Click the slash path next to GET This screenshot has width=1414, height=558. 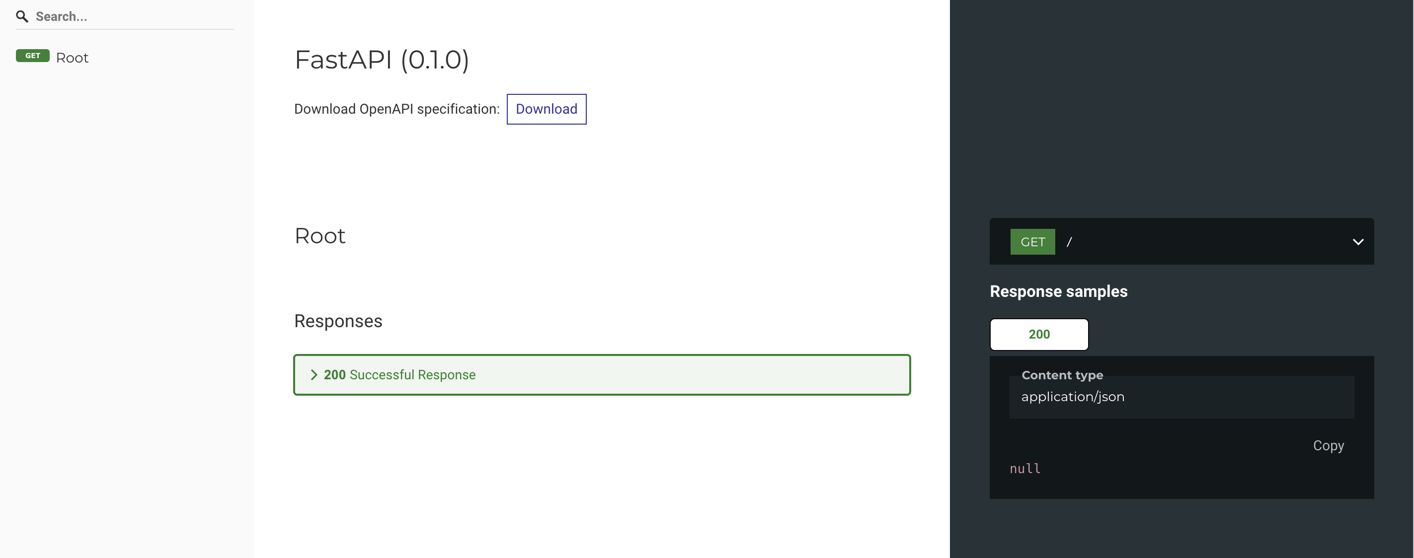click(1069, 241)
